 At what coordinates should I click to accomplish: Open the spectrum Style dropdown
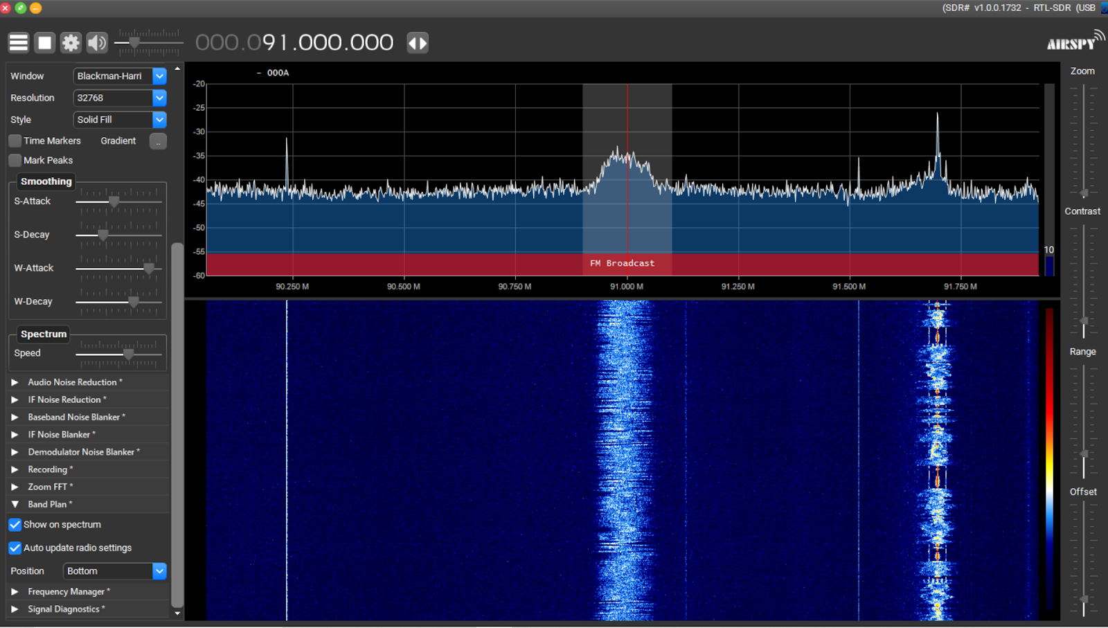(x=159, y=119)
